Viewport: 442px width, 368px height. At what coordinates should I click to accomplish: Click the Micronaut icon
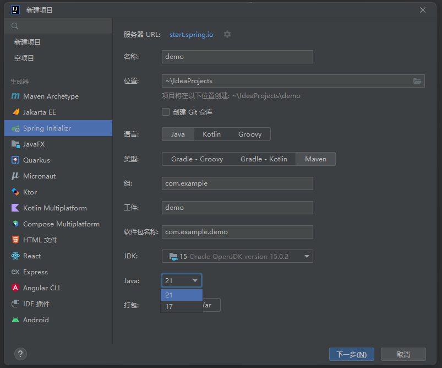(15, 176)
